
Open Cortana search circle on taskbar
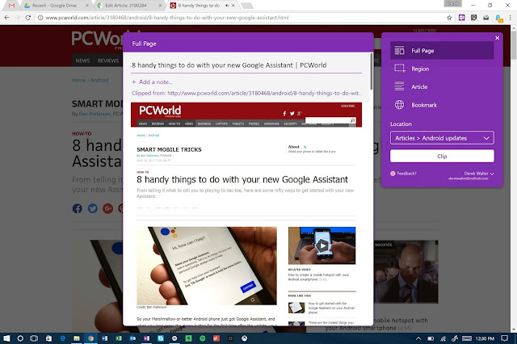20,338
